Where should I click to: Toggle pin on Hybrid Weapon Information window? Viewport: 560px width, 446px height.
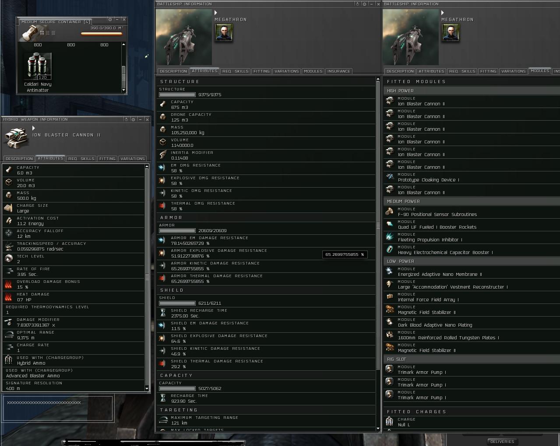[x=134, y=119]
